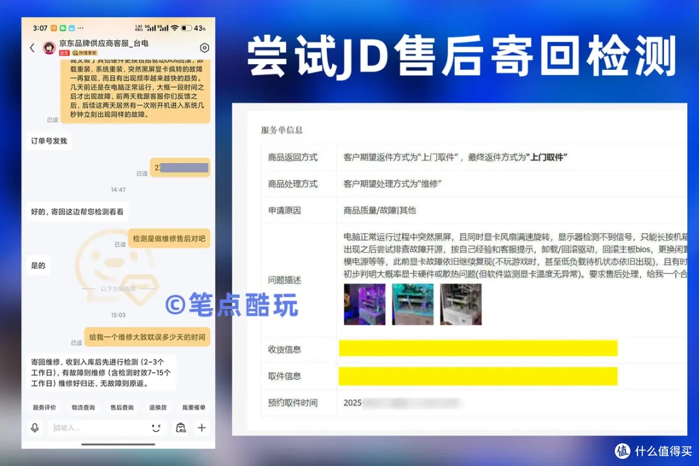
Task: Click the message 好的，寄回这边帮您检测看看
Action: coord(77,212)
